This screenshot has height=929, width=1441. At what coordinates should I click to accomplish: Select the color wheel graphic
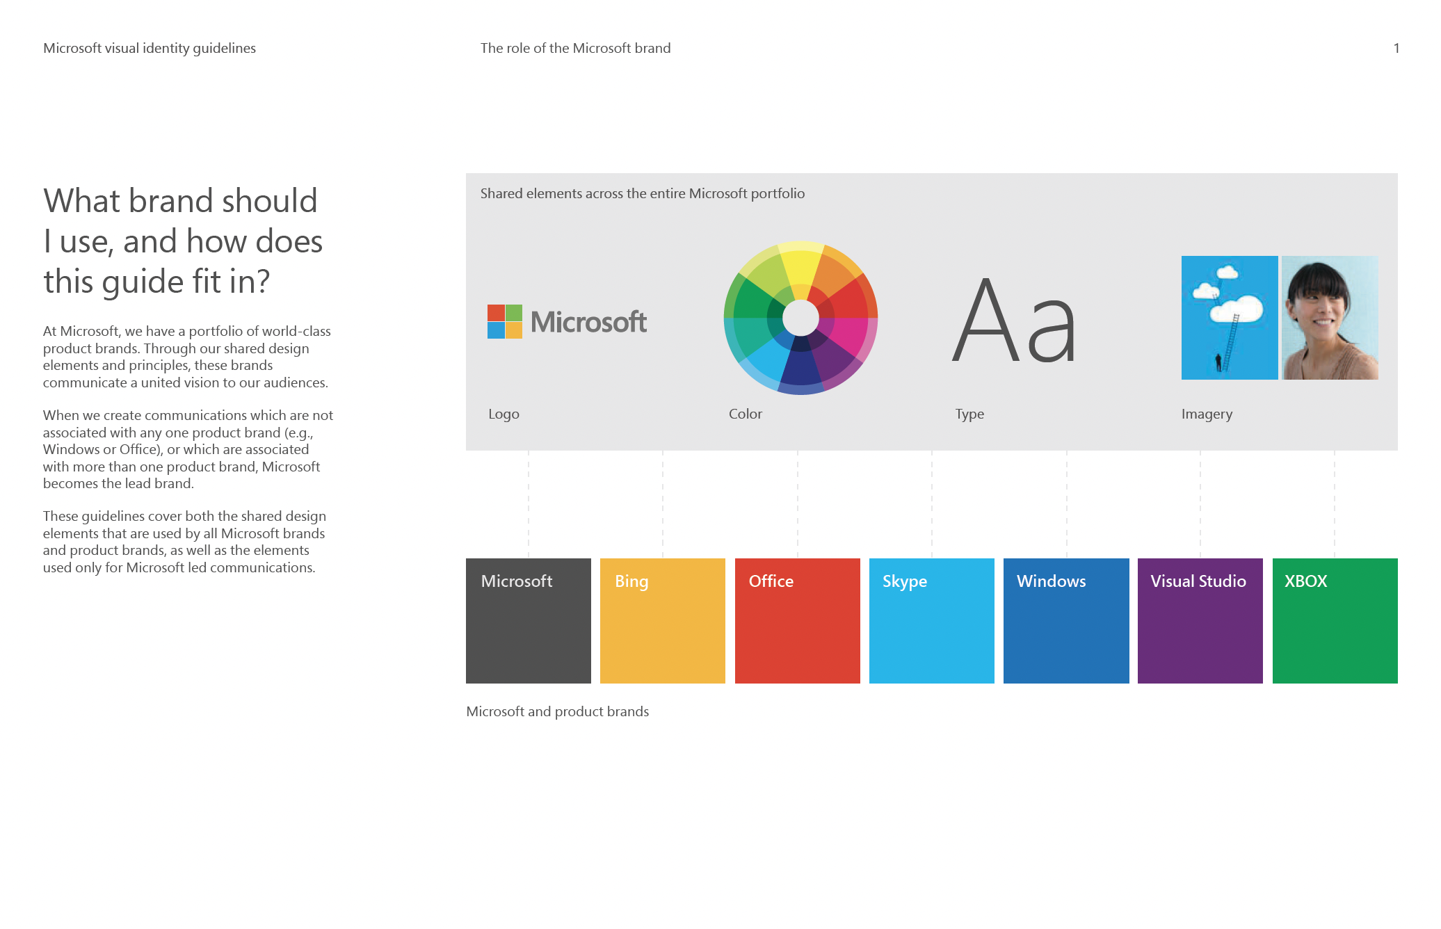800,318
